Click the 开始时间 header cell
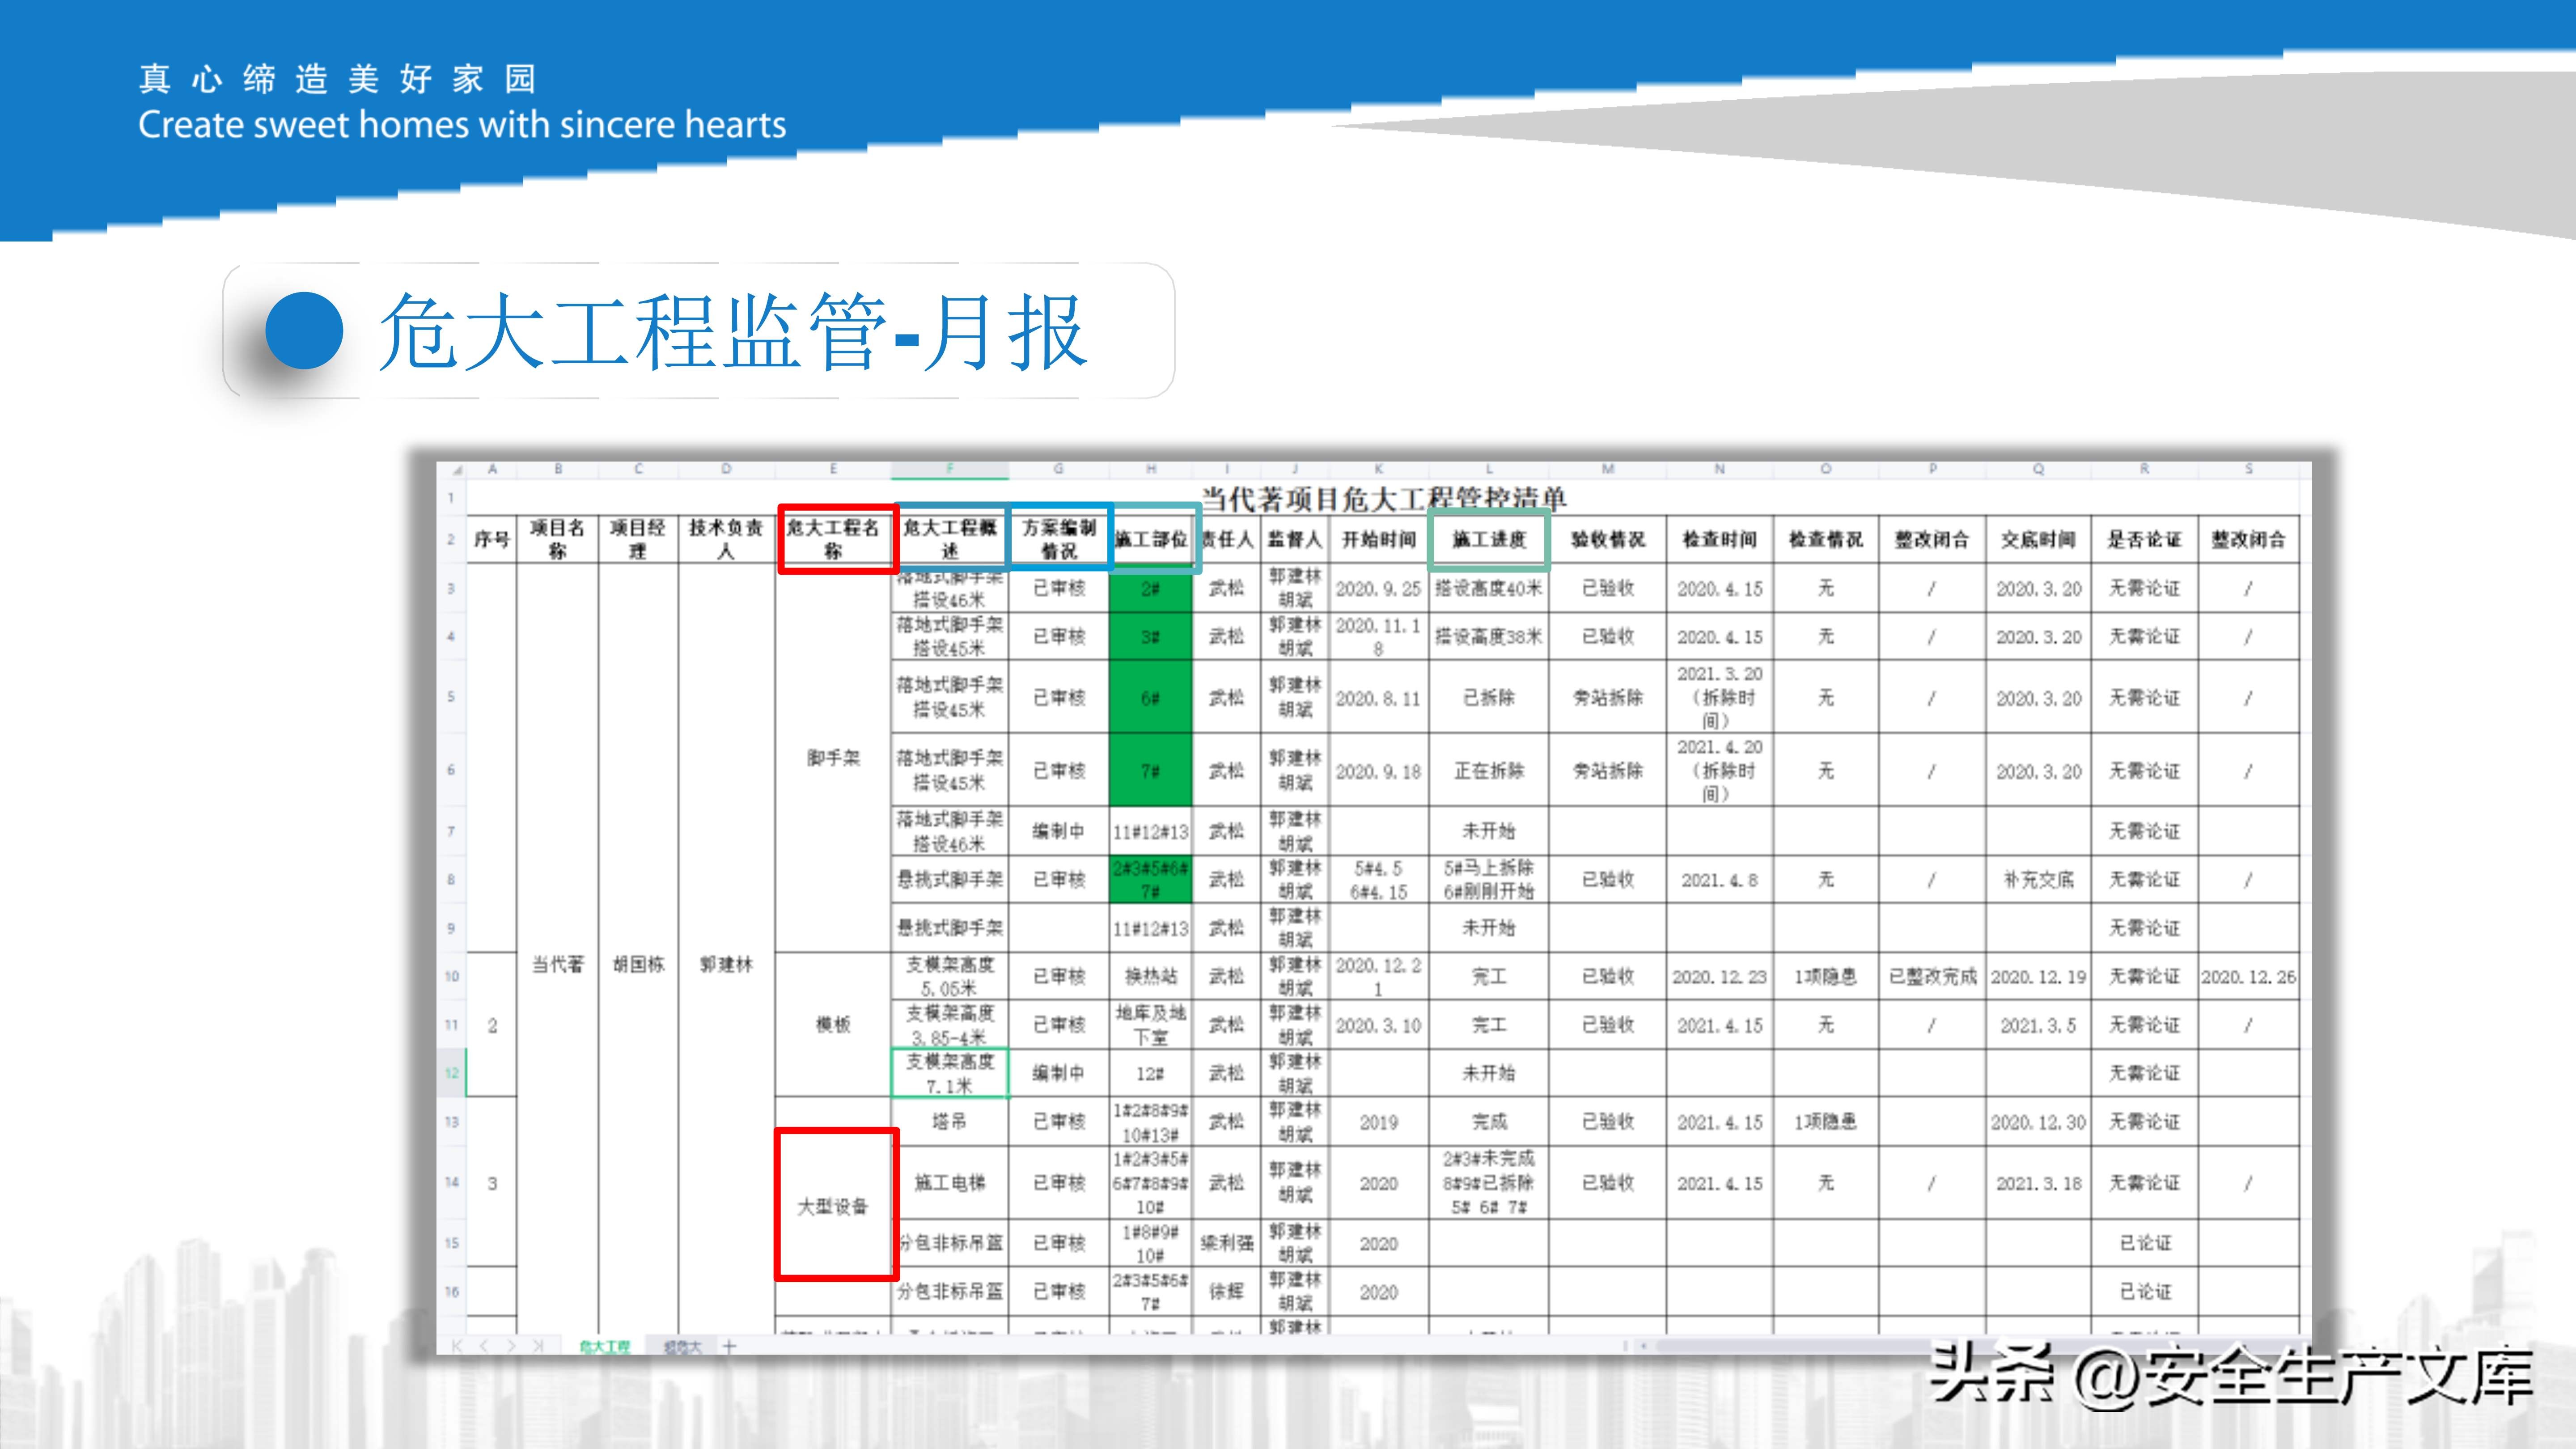Screen dimensions: 2576x1449 coord(1379,540)
